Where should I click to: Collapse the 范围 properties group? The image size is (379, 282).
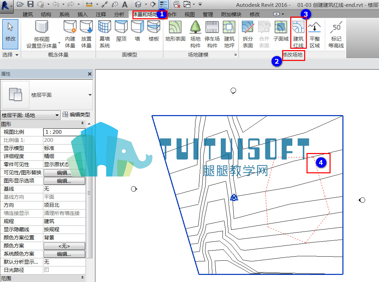(x=82, y=278)
